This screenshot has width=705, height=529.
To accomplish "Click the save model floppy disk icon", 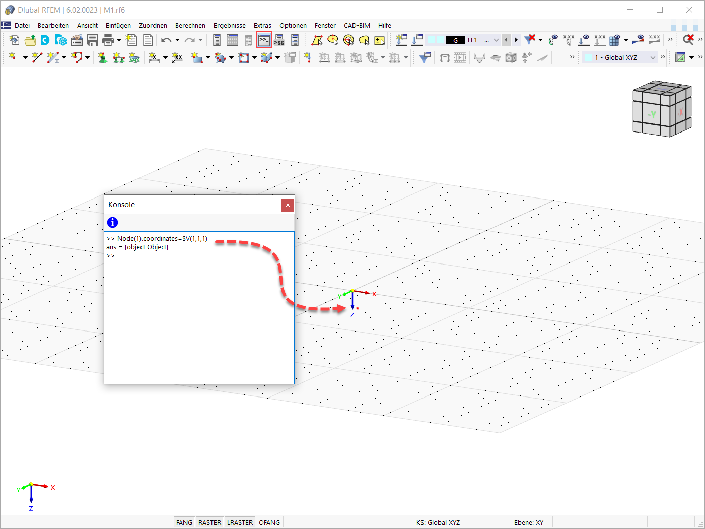I will coord(92,40).
